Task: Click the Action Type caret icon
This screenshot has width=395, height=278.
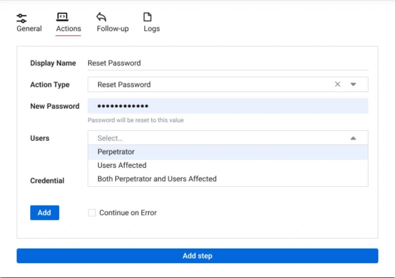Action: coord(353,84)
